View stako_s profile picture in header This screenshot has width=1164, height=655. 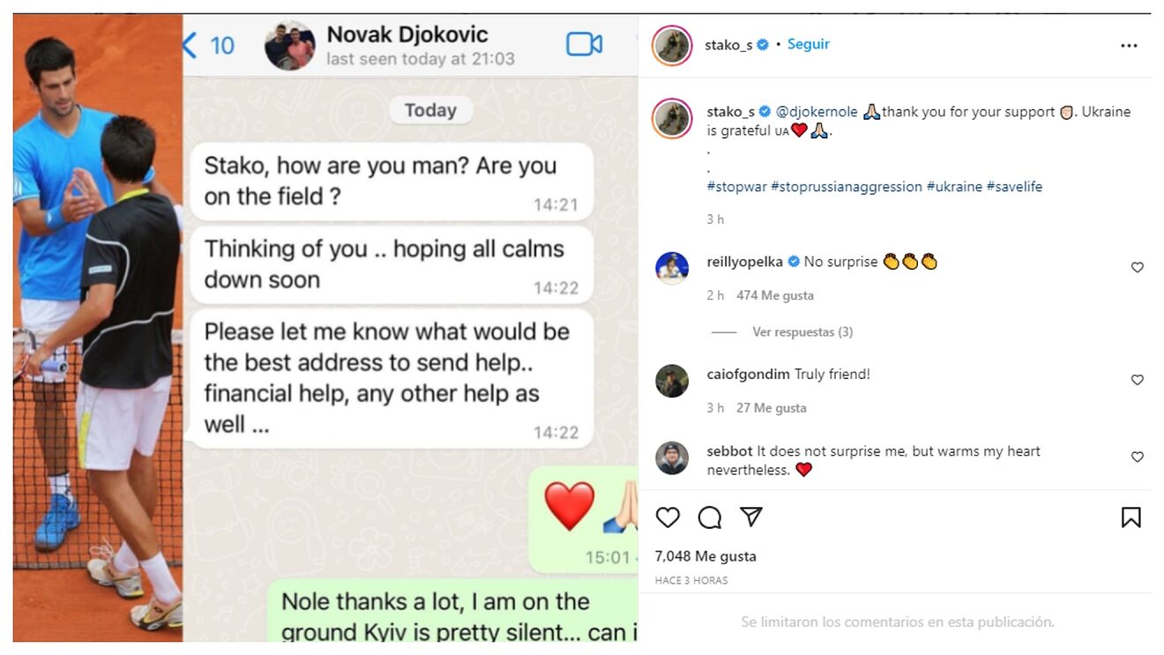pyautogui.click(x=672, y=46)
